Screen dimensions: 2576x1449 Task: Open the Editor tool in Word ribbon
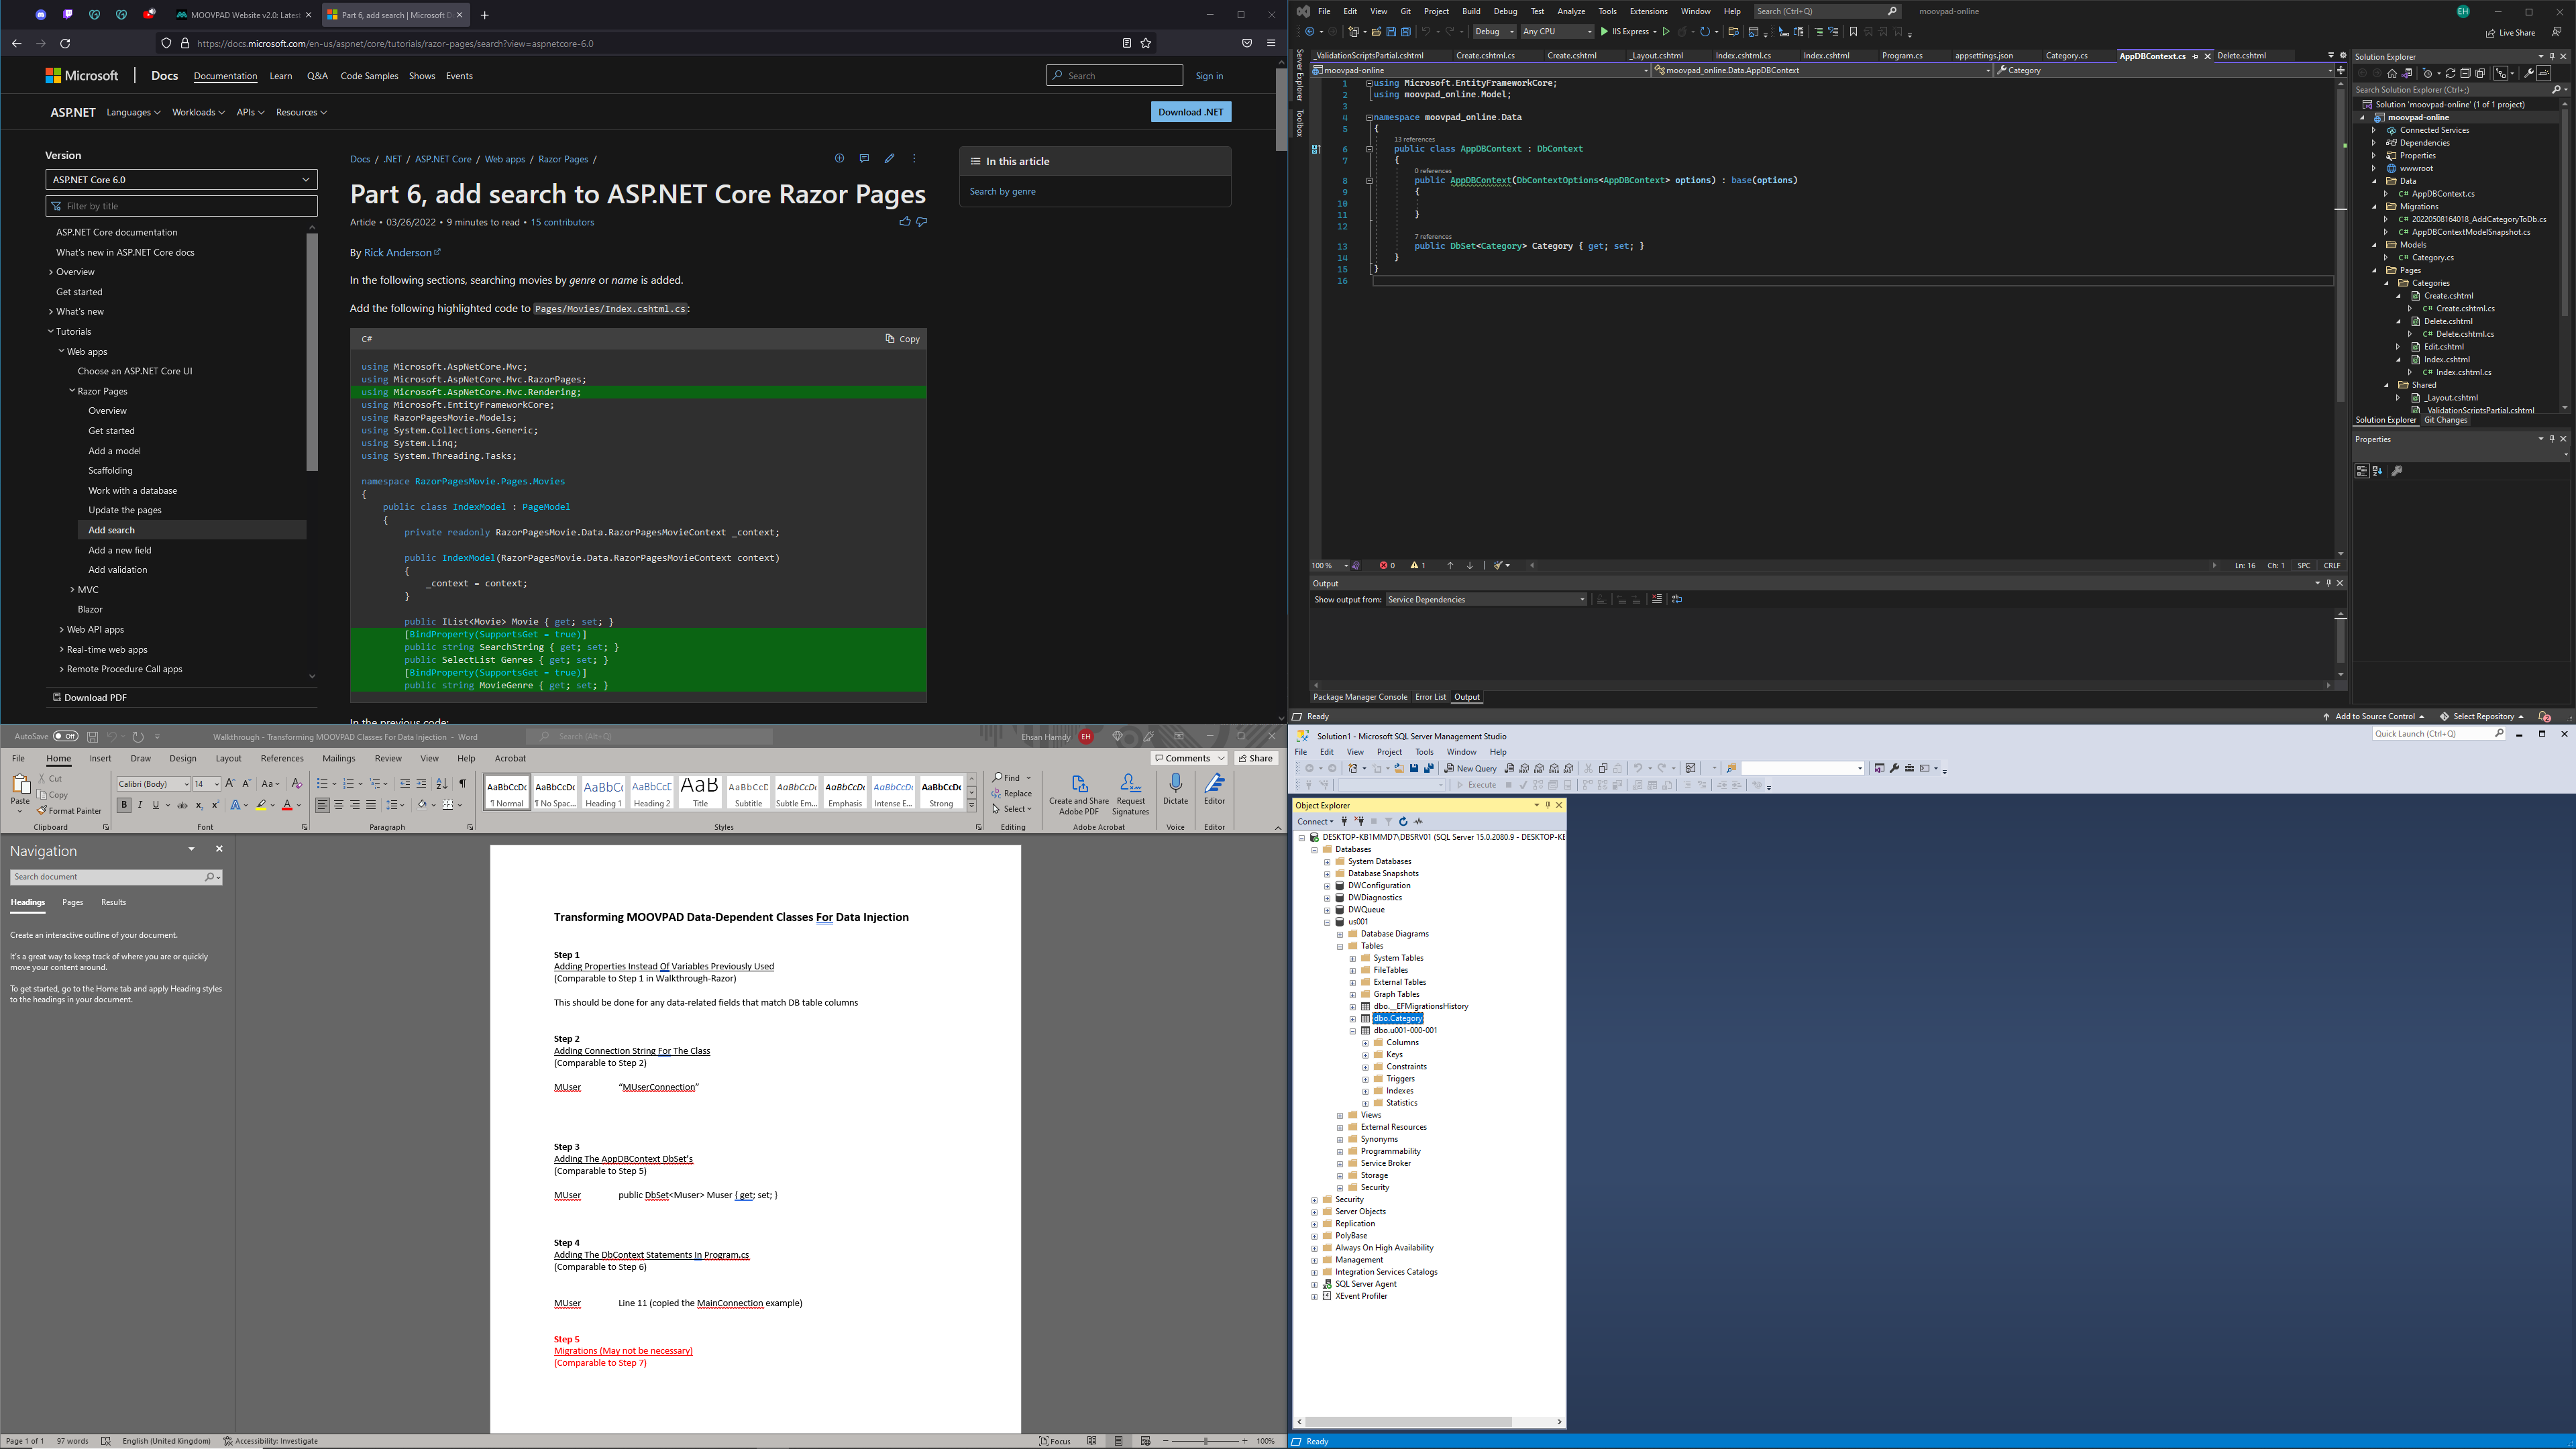coord(1214,784)
